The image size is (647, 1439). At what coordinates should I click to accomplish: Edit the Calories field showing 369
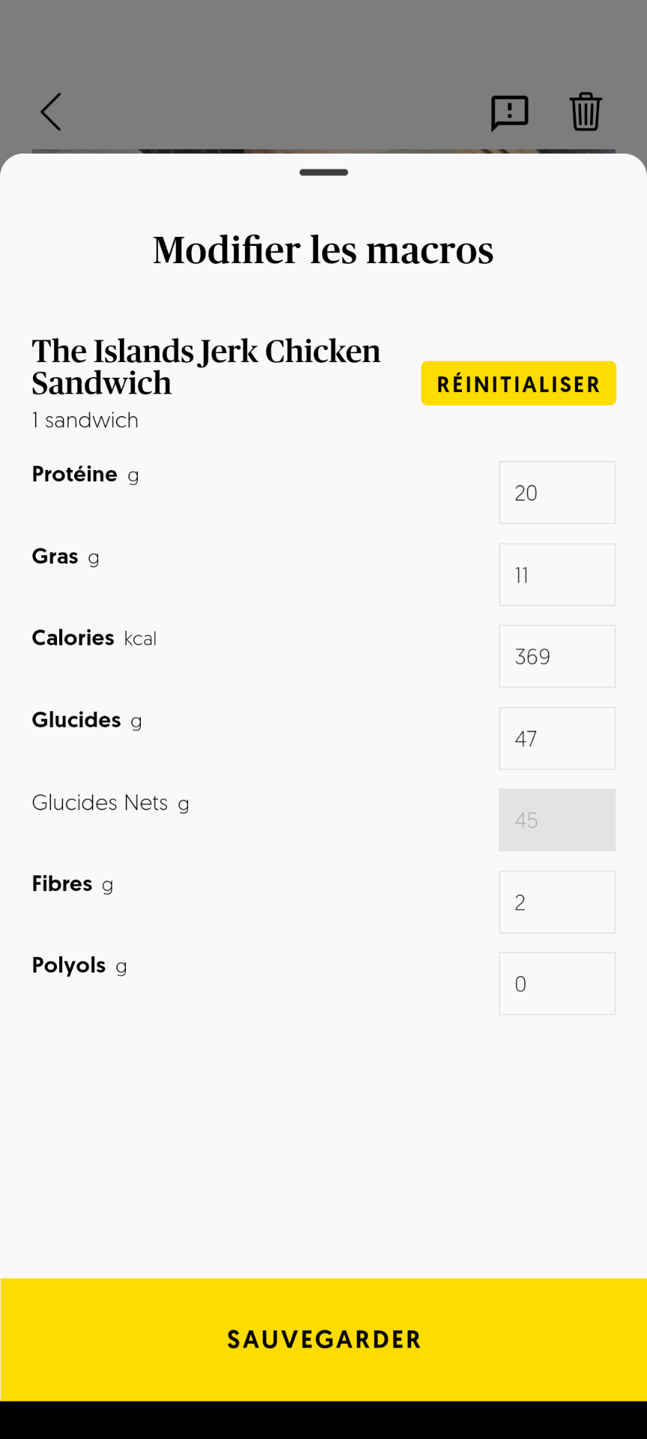[x=557, y=657]
